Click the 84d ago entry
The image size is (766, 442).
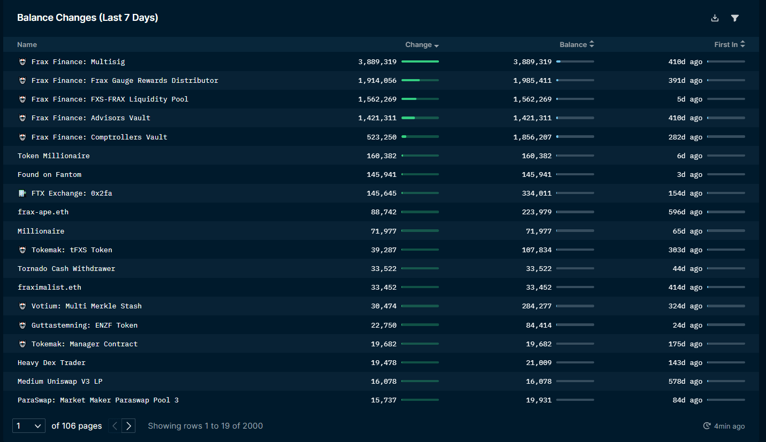(x=687, y=400)
